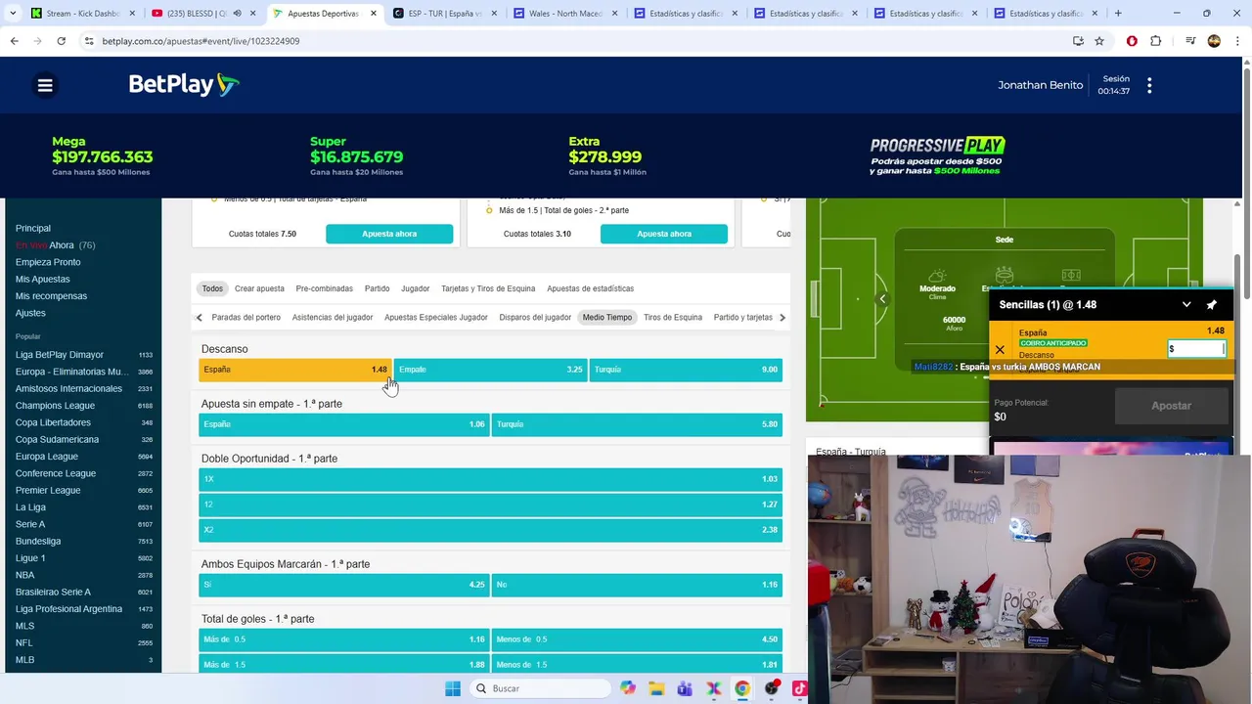Open Tarjetas y Tiros de Esquina tab
Viewport: 1252px width, 704px height.
coord(488,288)
